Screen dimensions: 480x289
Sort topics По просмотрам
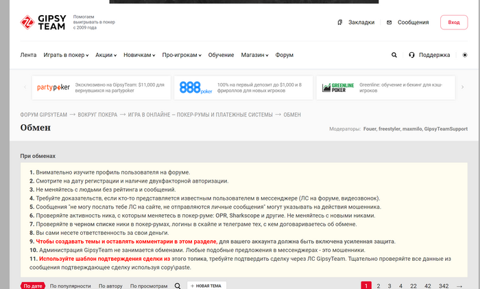149,286
